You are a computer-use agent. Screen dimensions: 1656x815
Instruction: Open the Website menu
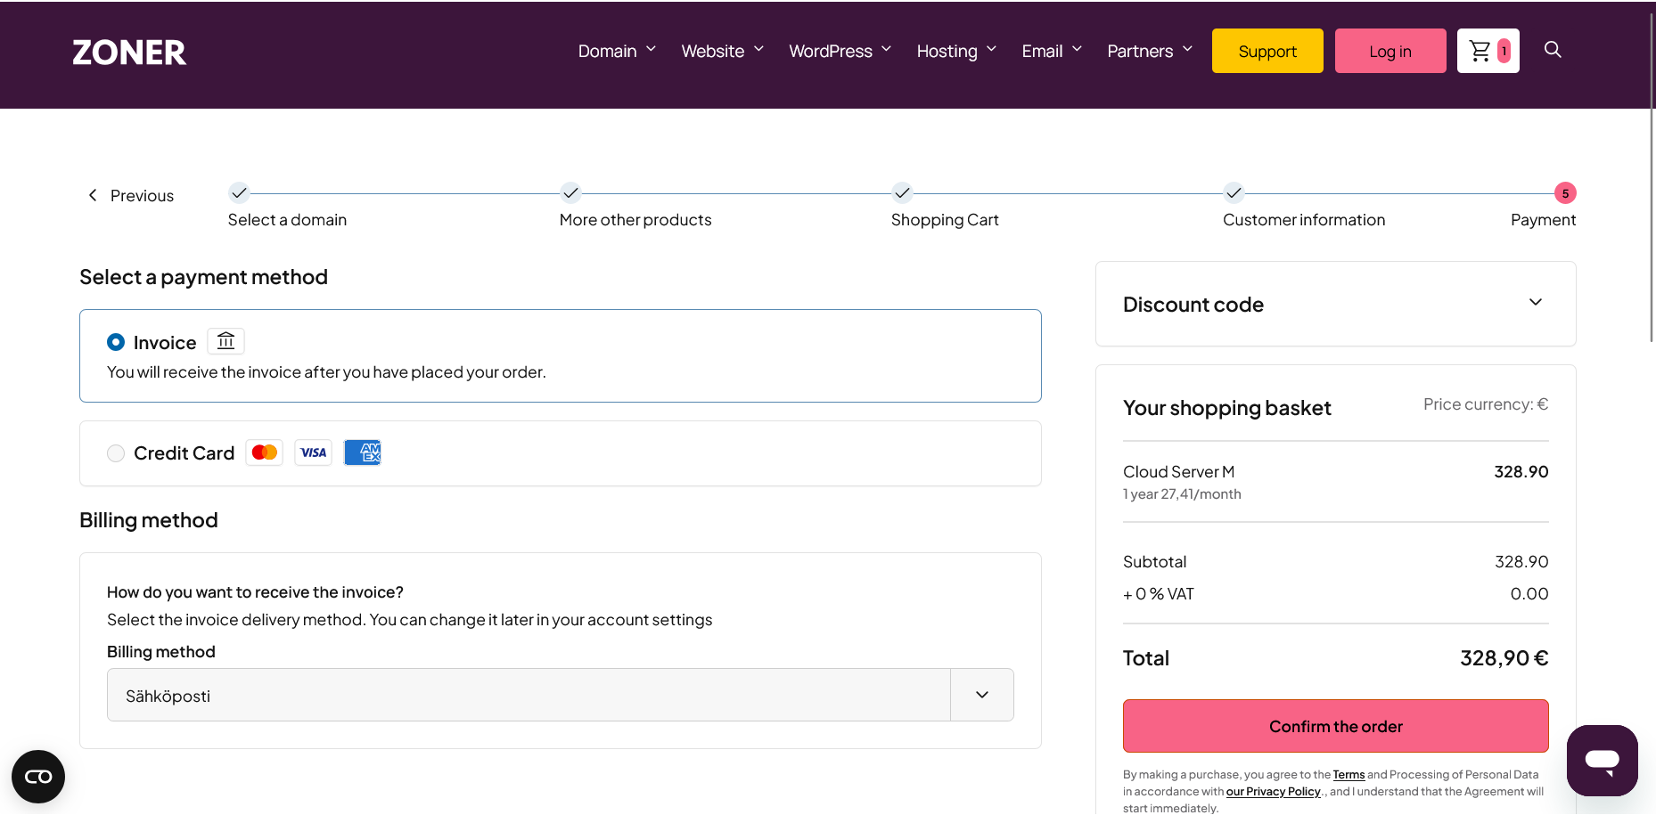tap(722, 51)
